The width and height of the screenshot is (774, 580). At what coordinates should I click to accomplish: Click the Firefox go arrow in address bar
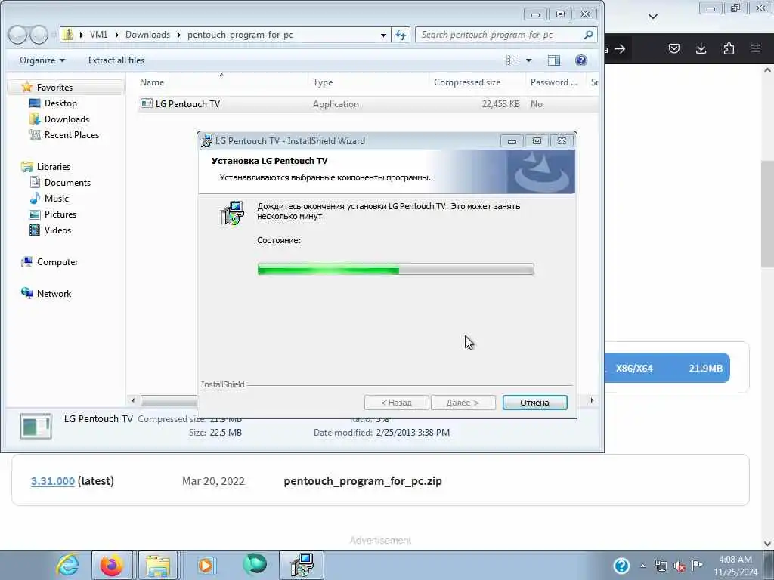[620, 48]
